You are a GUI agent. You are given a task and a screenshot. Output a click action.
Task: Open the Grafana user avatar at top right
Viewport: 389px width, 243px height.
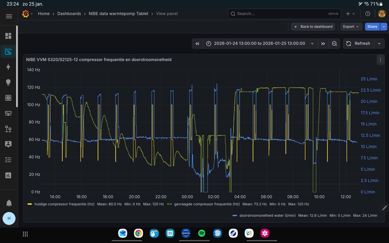point(382,14)
